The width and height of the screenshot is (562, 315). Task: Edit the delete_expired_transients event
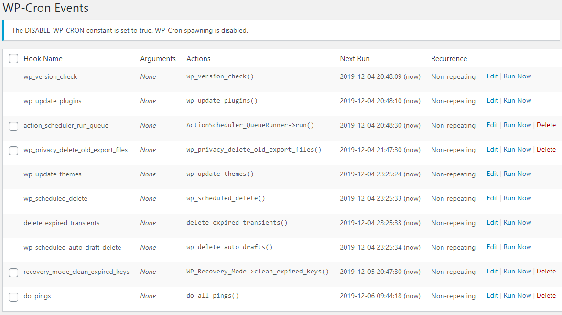(492, 223)
